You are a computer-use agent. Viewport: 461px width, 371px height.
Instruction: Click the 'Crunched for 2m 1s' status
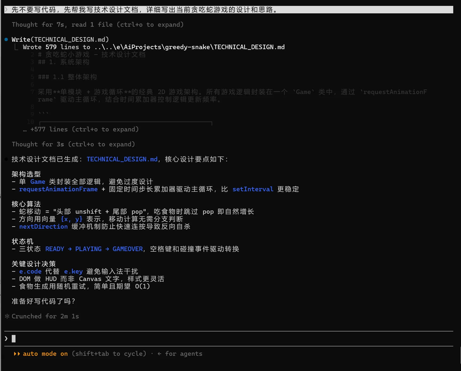click(45, 316)
